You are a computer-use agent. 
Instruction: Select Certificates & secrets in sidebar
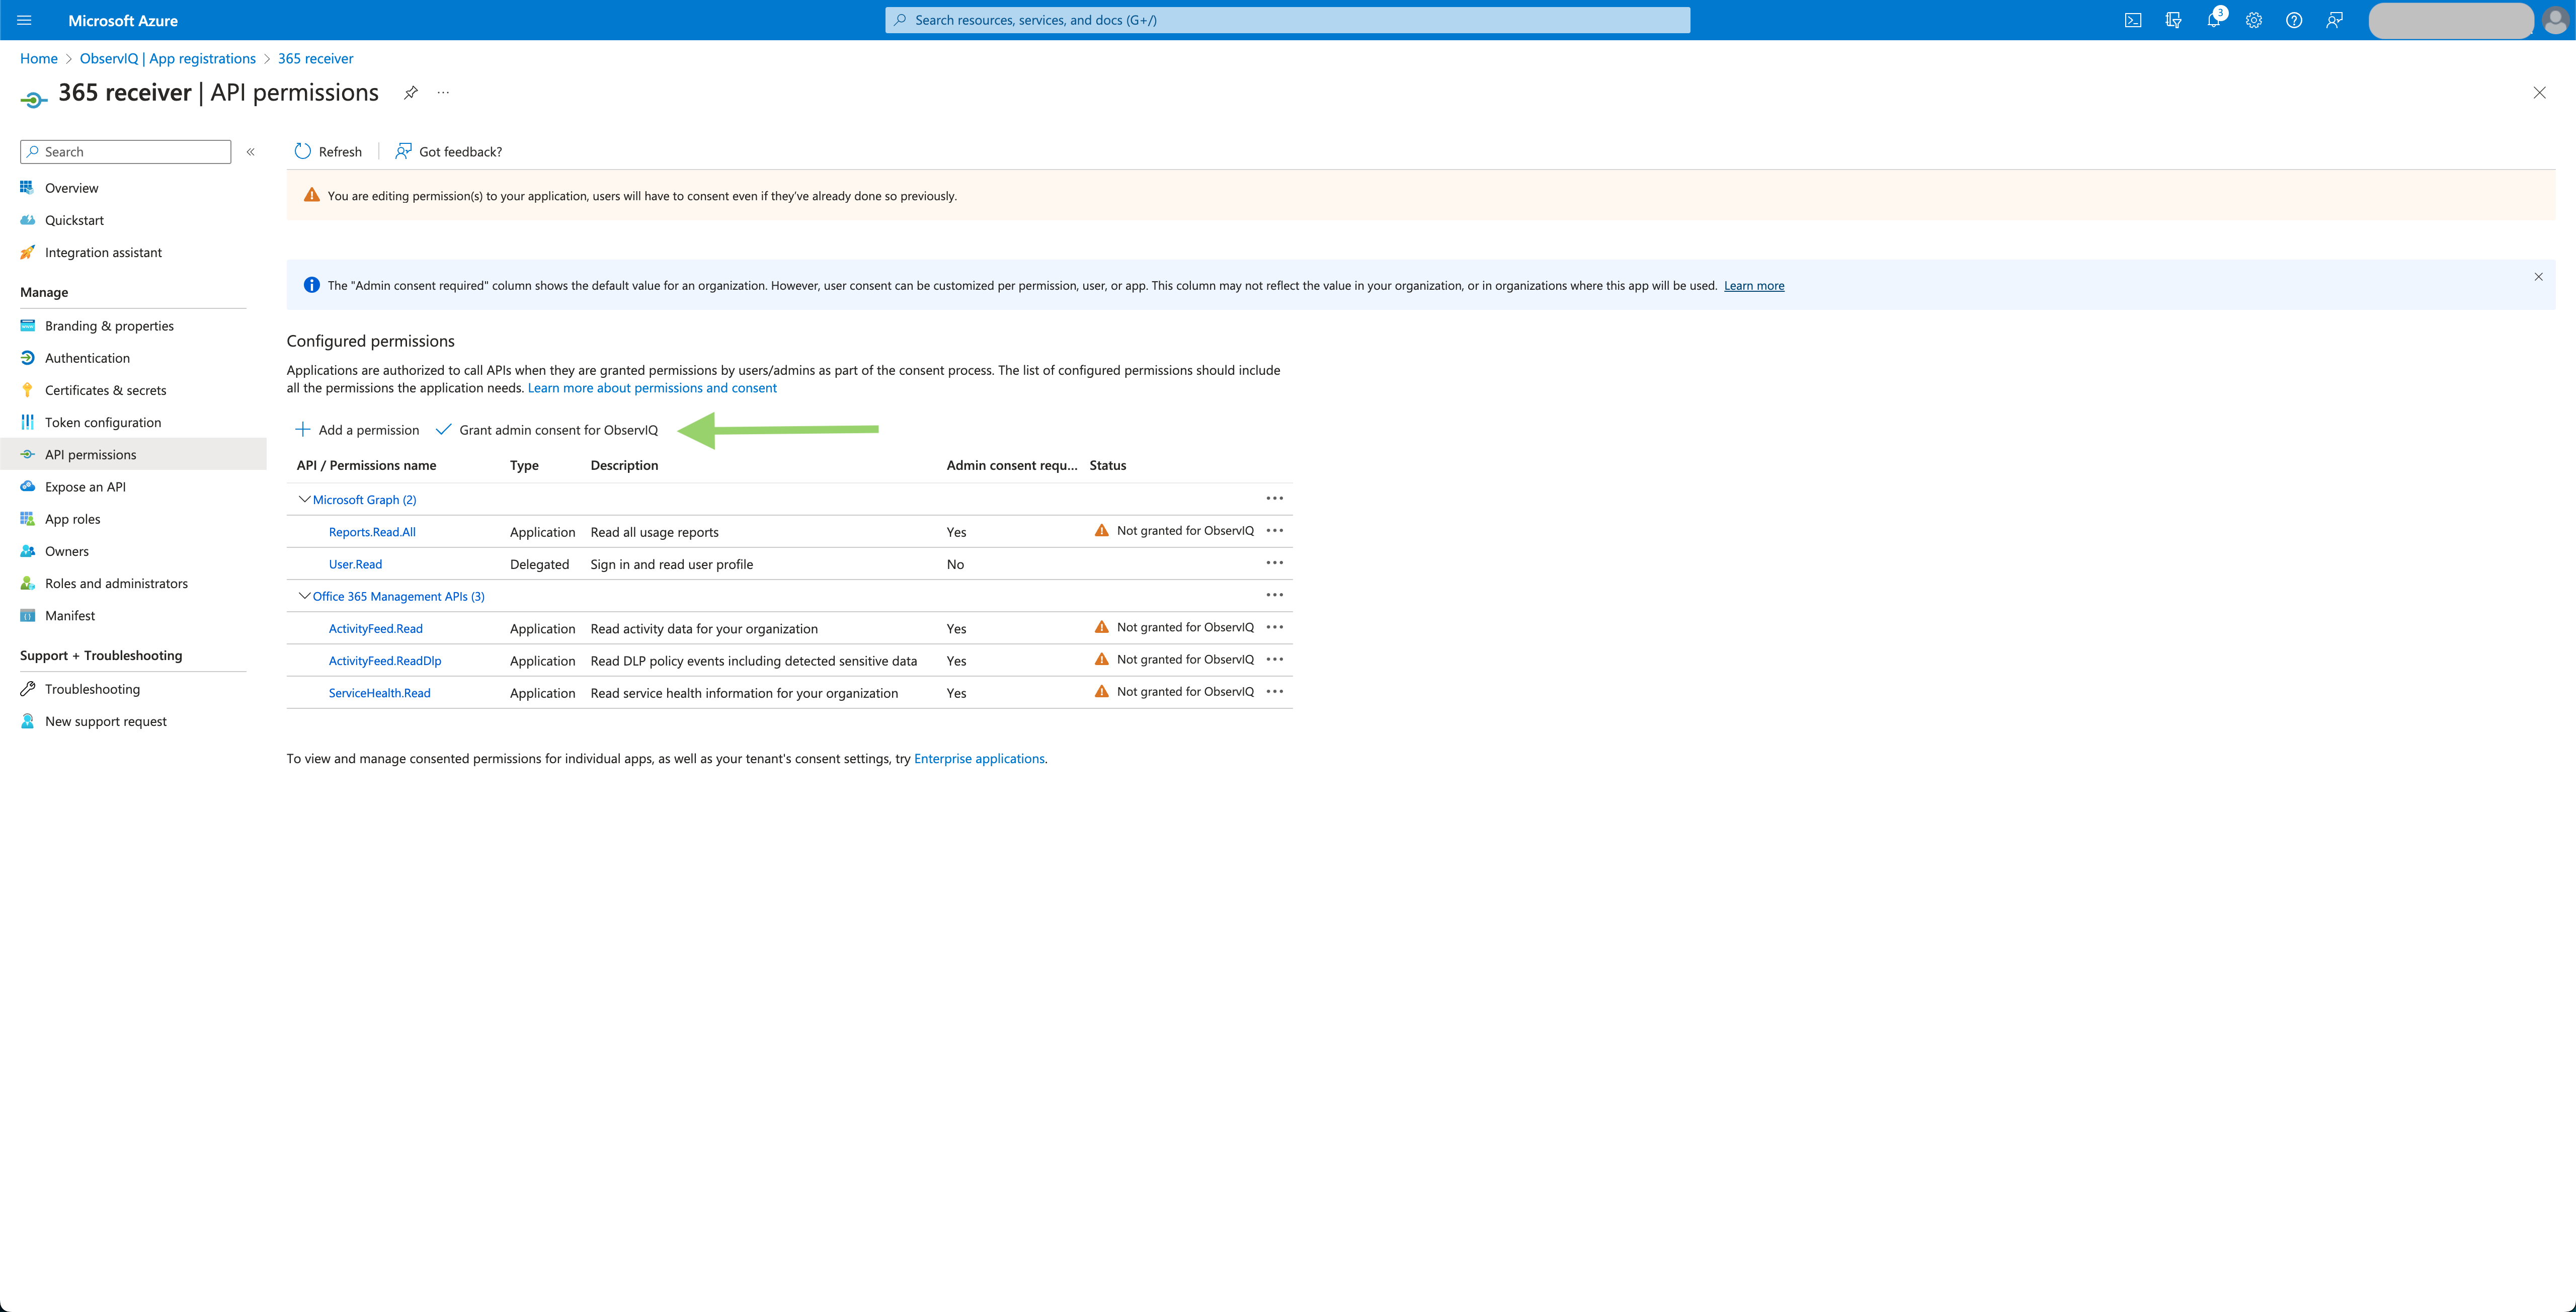(x=104, y=390)
